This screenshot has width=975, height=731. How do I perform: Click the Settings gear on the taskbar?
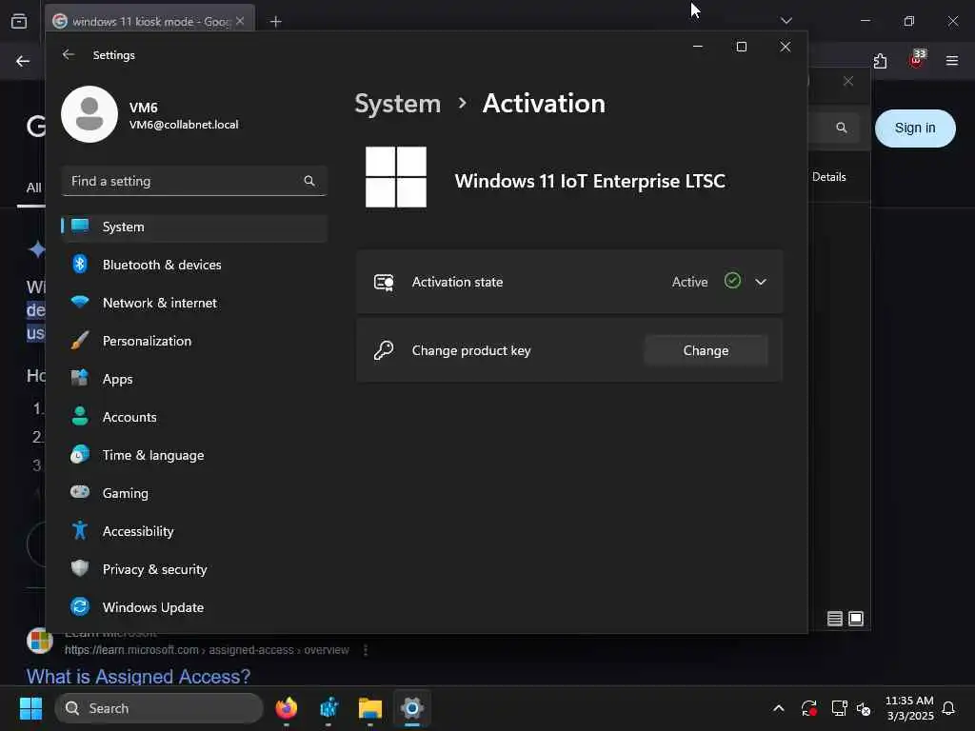click(x=411, y=708)
